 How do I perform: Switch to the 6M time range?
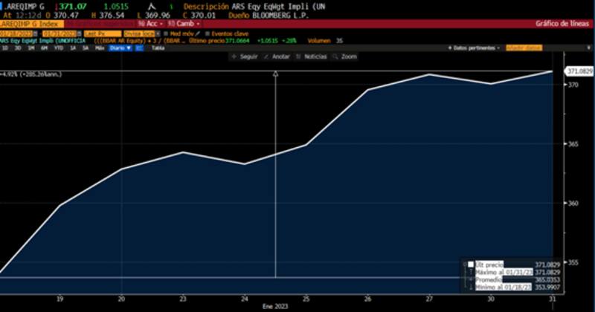coord(45,48)
